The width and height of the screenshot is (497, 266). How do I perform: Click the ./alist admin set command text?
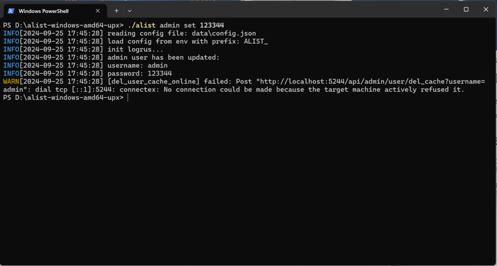click(176, 25)
